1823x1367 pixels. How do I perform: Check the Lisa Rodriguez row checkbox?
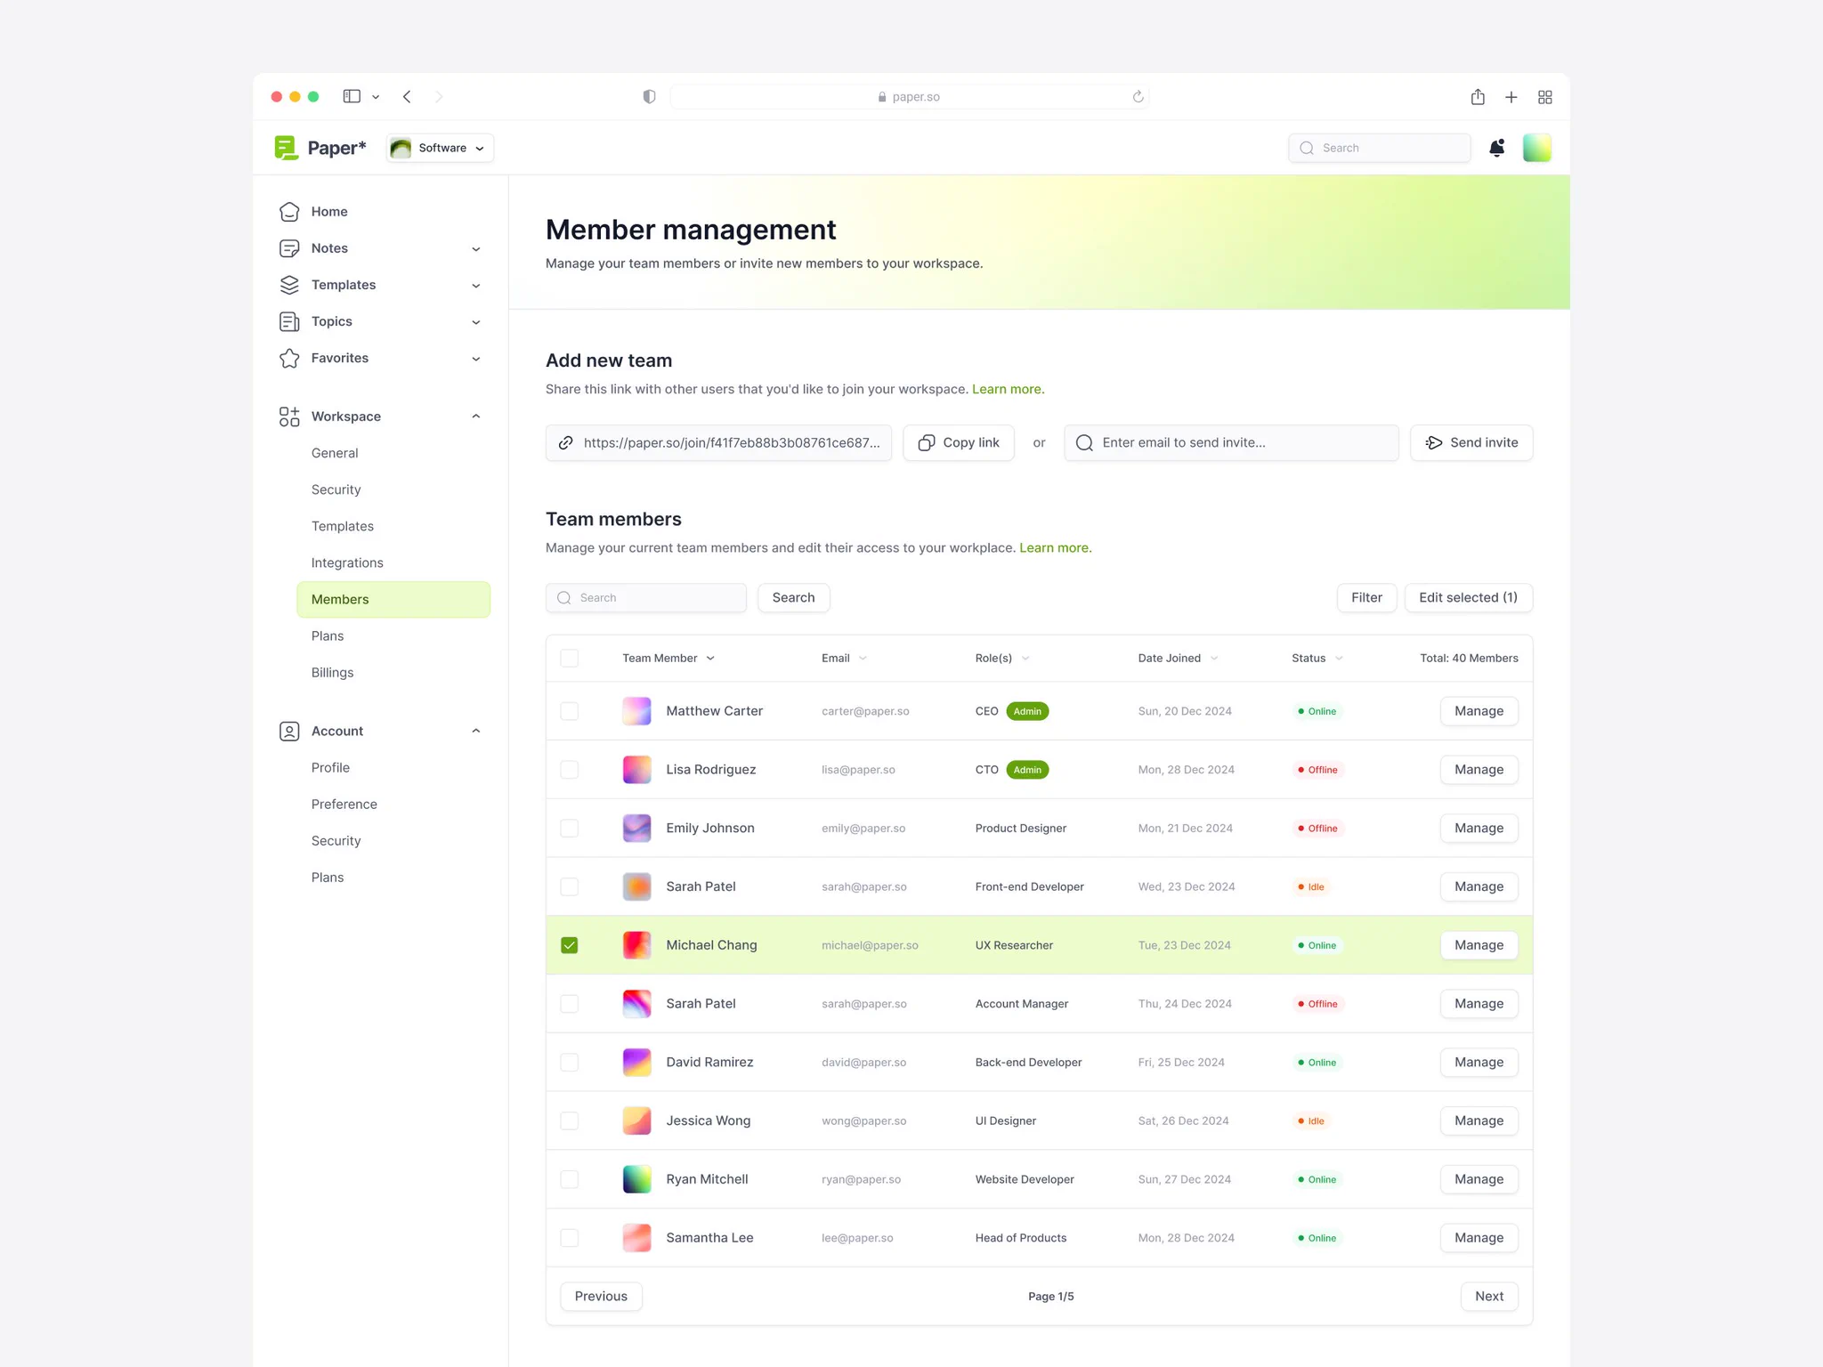point(570,770)
